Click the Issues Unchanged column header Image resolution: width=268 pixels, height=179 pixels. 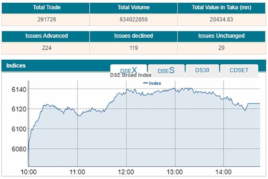click(x=221, y=36)
